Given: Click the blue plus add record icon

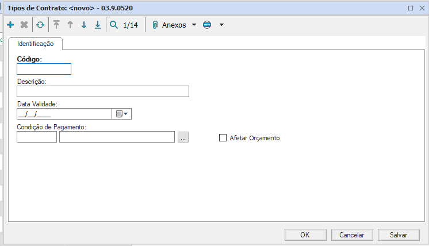Looking at the screenshot, I should [10, 25].
